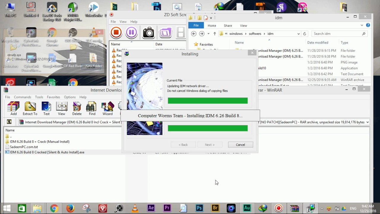Viewport: 380px width, 214px height.
Task: Open recent locations dropdown in Explorer
Action: point(208,34)
